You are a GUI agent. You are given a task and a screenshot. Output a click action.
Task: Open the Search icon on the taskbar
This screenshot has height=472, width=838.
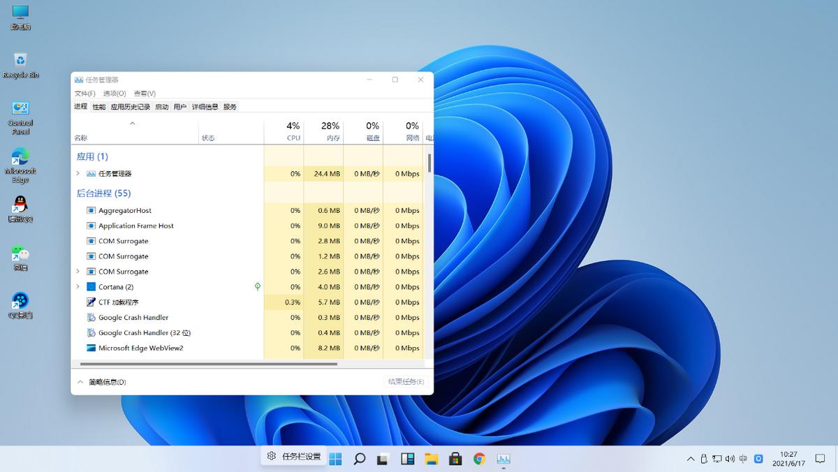click(359, 459)
